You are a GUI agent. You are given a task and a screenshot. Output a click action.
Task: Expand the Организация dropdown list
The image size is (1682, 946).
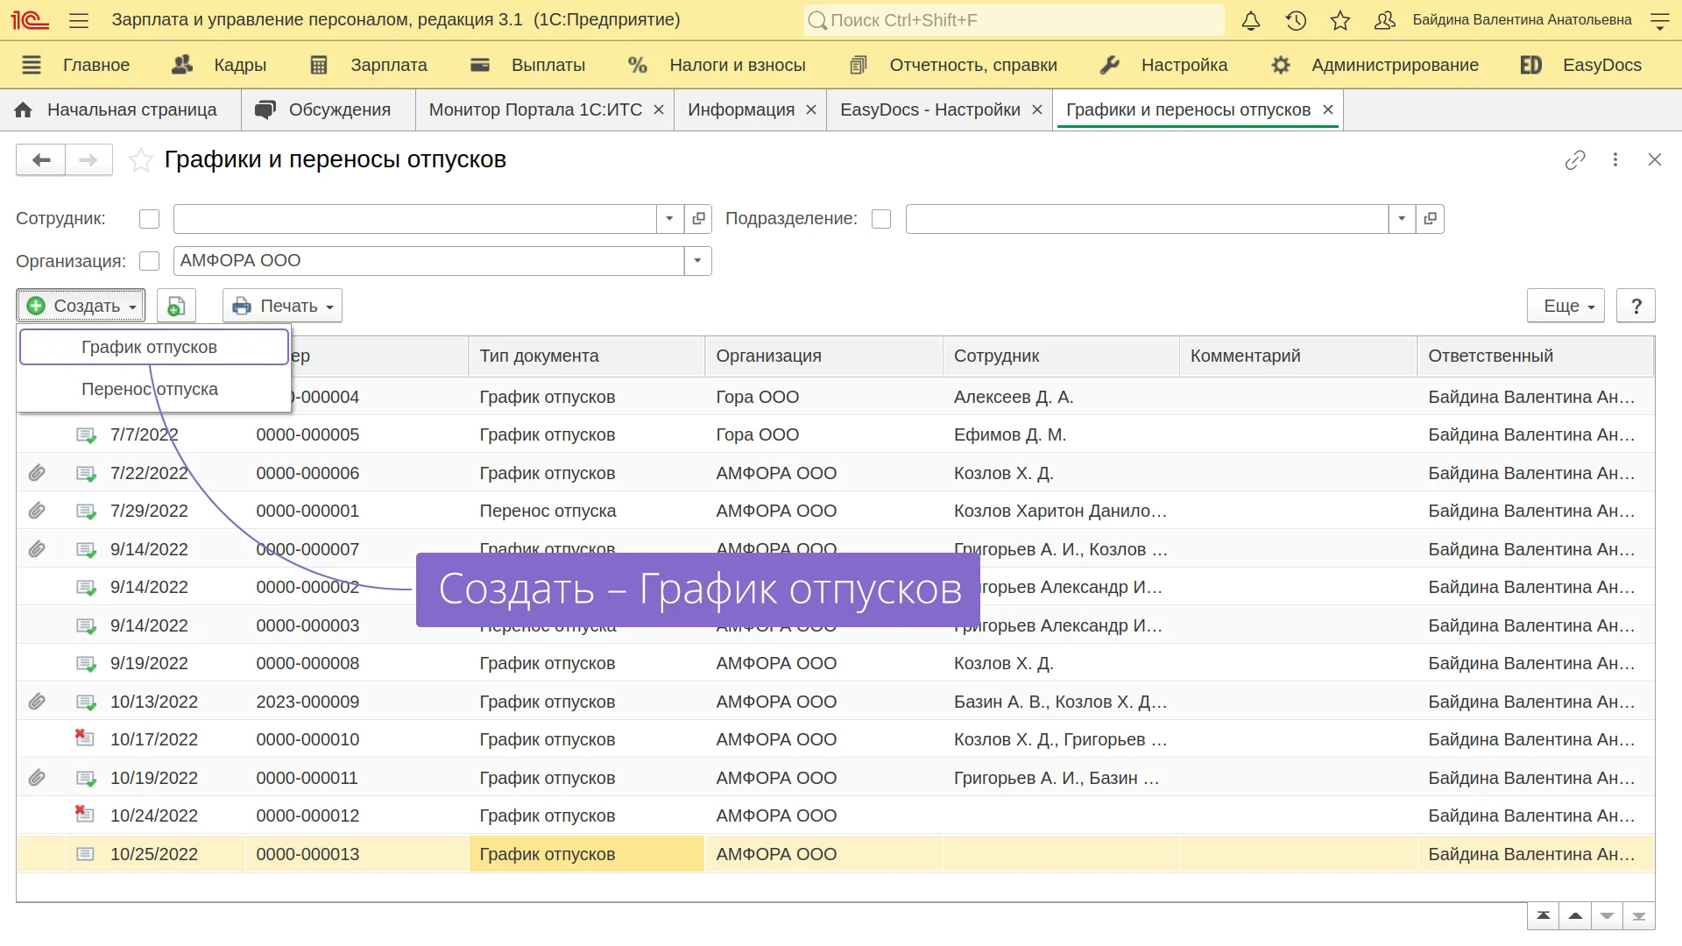point(697,261)
